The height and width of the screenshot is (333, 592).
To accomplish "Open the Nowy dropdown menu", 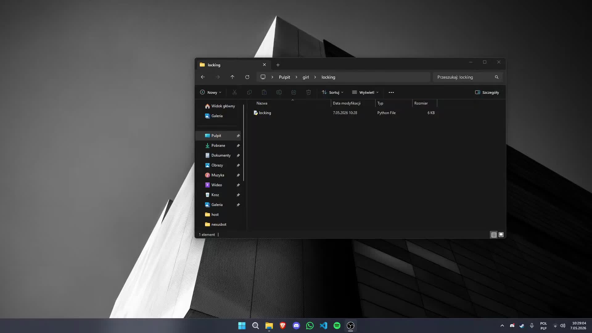I will pos(211,92).
